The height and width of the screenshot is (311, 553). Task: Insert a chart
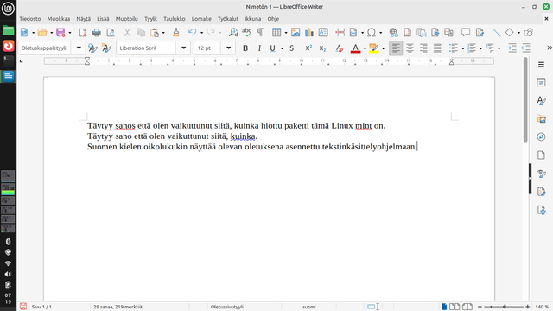pyautogui.click(x=309, y=33)
